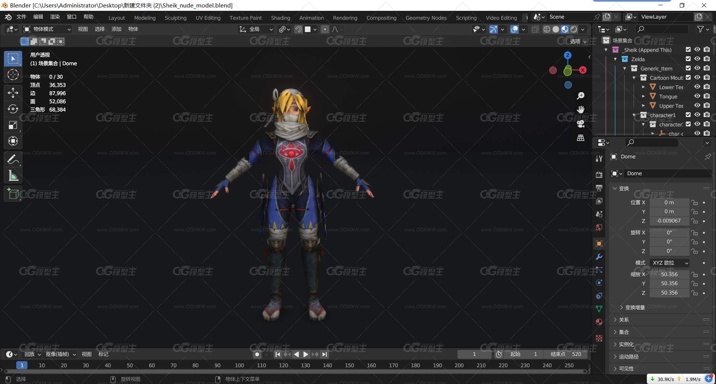Open the World properties tab

coord(599,227)
